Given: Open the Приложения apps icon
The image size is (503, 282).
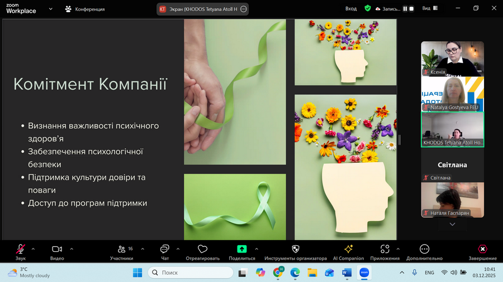Looking at the screenshot, I should pos(385,249).
